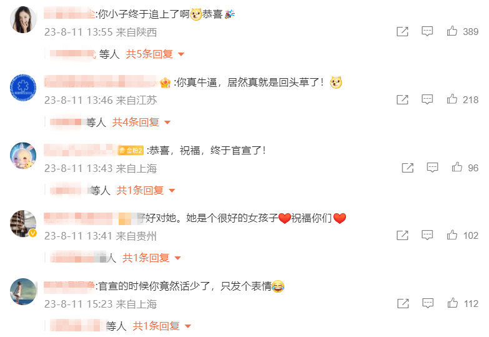Screen dimensions: 489x337
Task: Share the comment from 贵州
Action: pos(402,235)
